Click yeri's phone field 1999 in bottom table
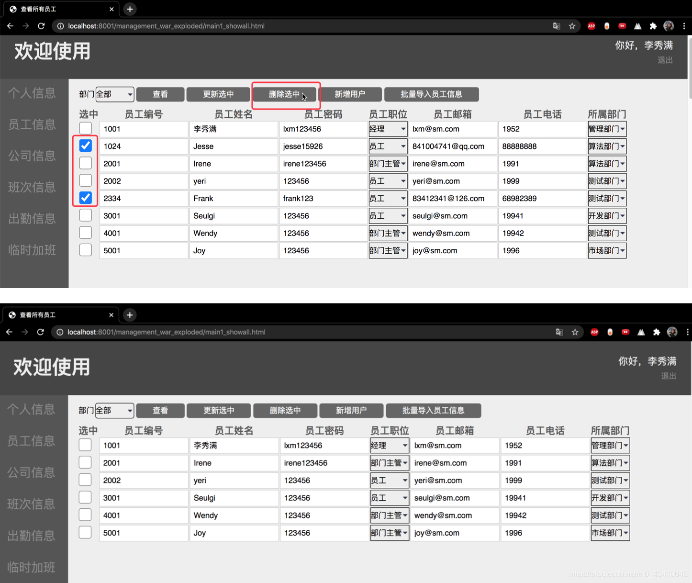 point(545,481)
